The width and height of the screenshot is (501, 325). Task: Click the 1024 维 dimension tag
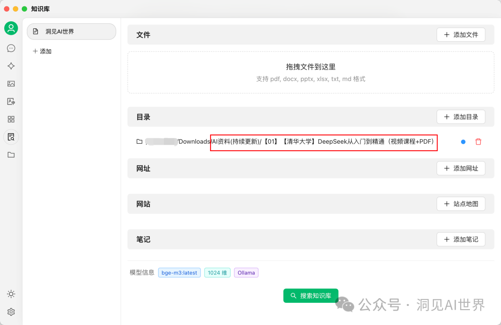(217, 273)
